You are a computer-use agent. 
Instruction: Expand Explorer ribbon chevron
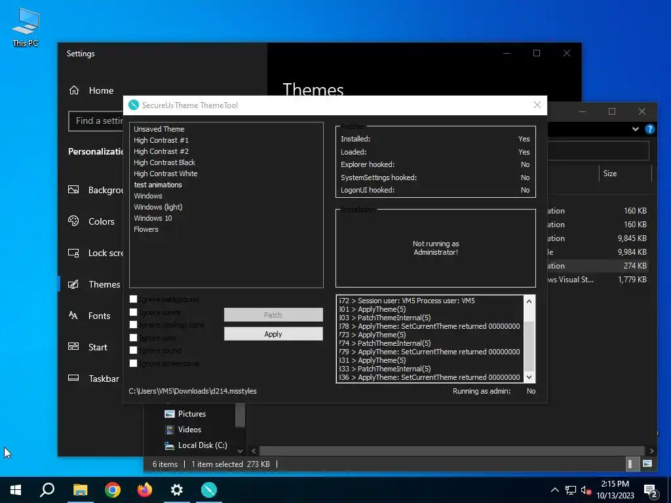pos(636,129)
